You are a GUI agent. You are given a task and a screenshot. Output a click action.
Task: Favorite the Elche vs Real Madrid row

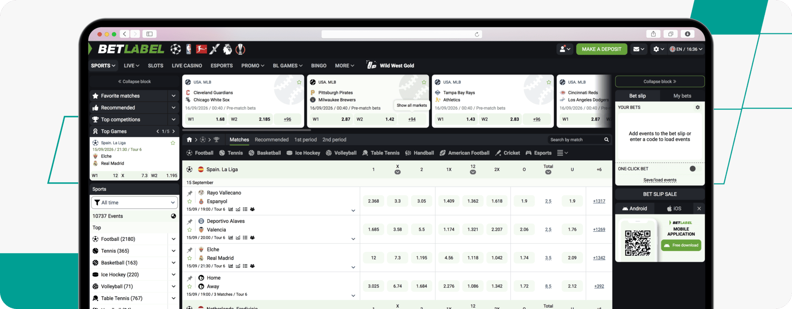pos(190,258)
